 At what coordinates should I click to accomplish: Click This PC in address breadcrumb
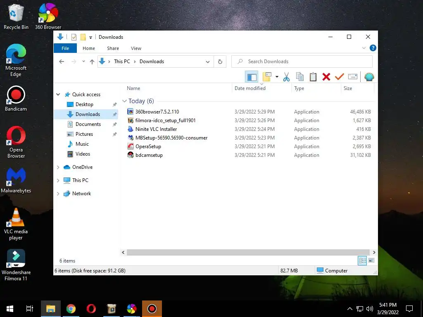click(x=122, y=62)
